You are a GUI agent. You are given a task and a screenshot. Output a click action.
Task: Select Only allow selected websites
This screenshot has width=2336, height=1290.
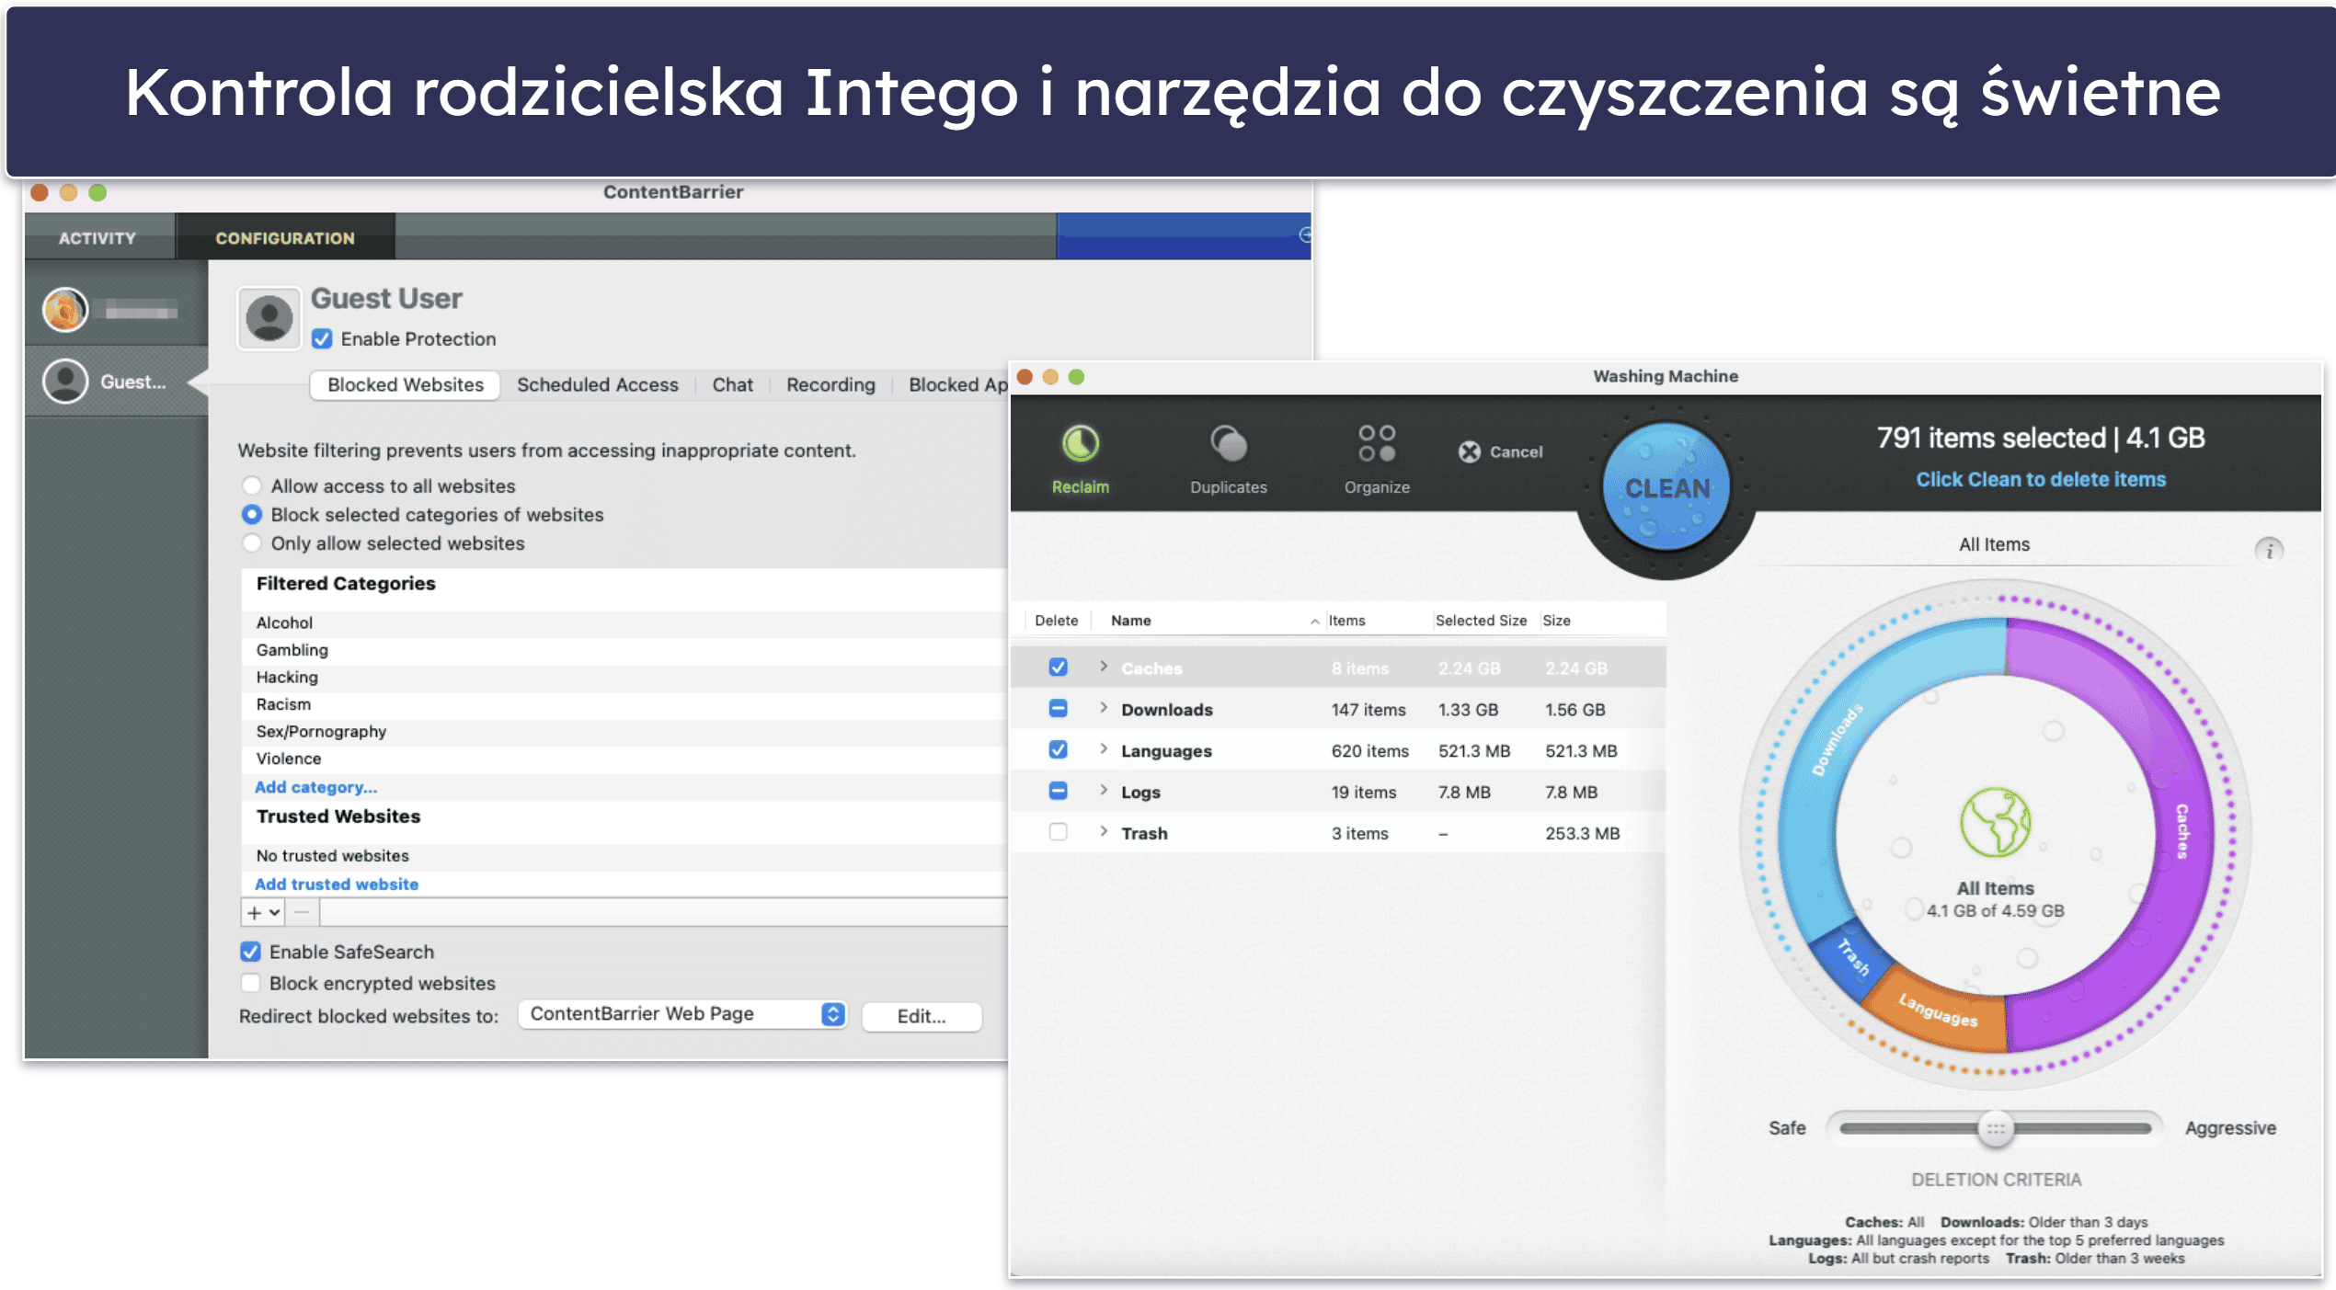[251, 542]
